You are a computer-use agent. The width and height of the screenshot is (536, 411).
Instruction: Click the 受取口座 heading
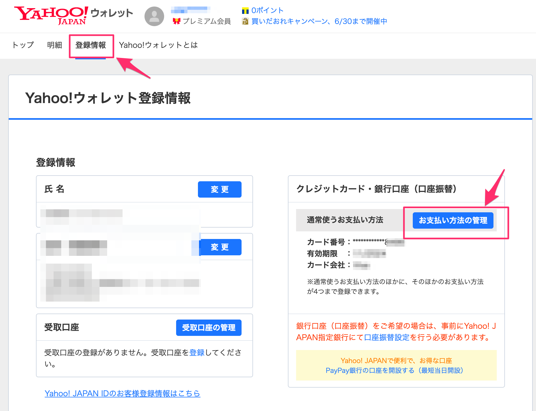click(62, 327)
